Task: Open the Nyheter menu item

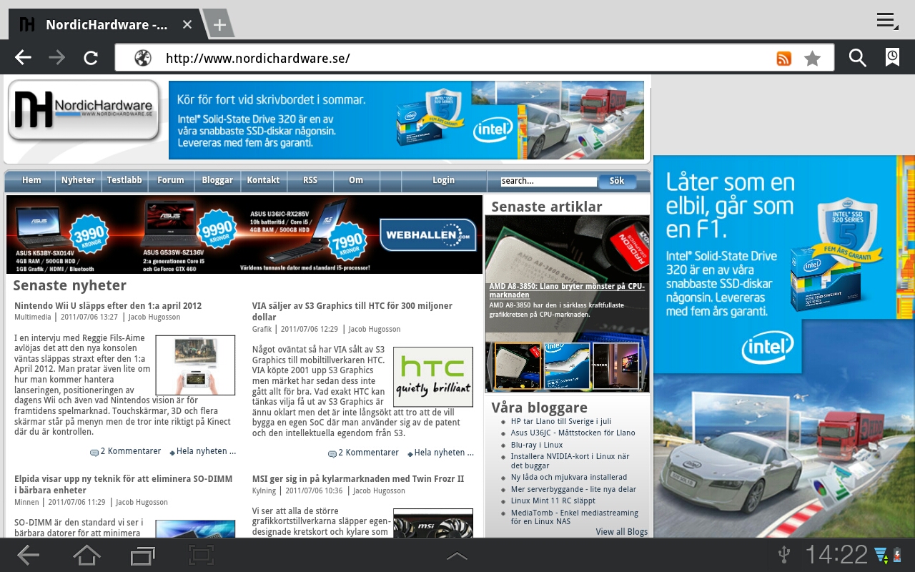Action: (x=78, y=180)
